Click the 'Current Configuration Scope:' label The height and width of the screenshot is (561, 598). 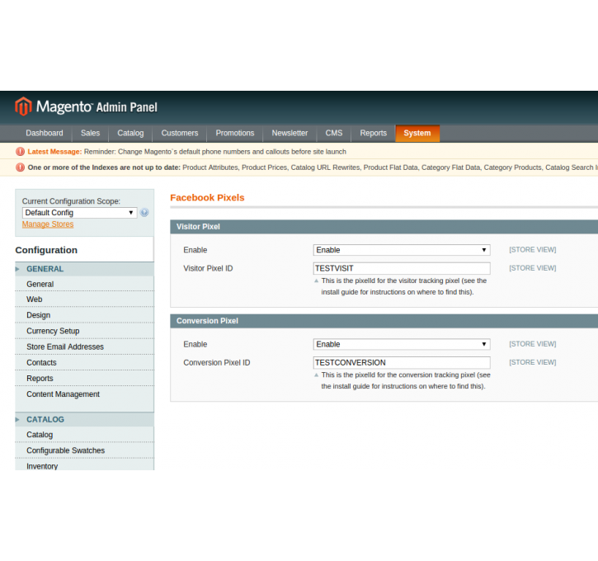click(71, 201)
